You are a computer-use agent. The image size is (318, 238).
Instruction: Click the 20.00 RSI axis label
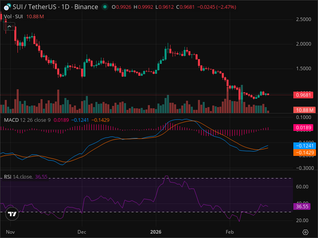point(302,221)
